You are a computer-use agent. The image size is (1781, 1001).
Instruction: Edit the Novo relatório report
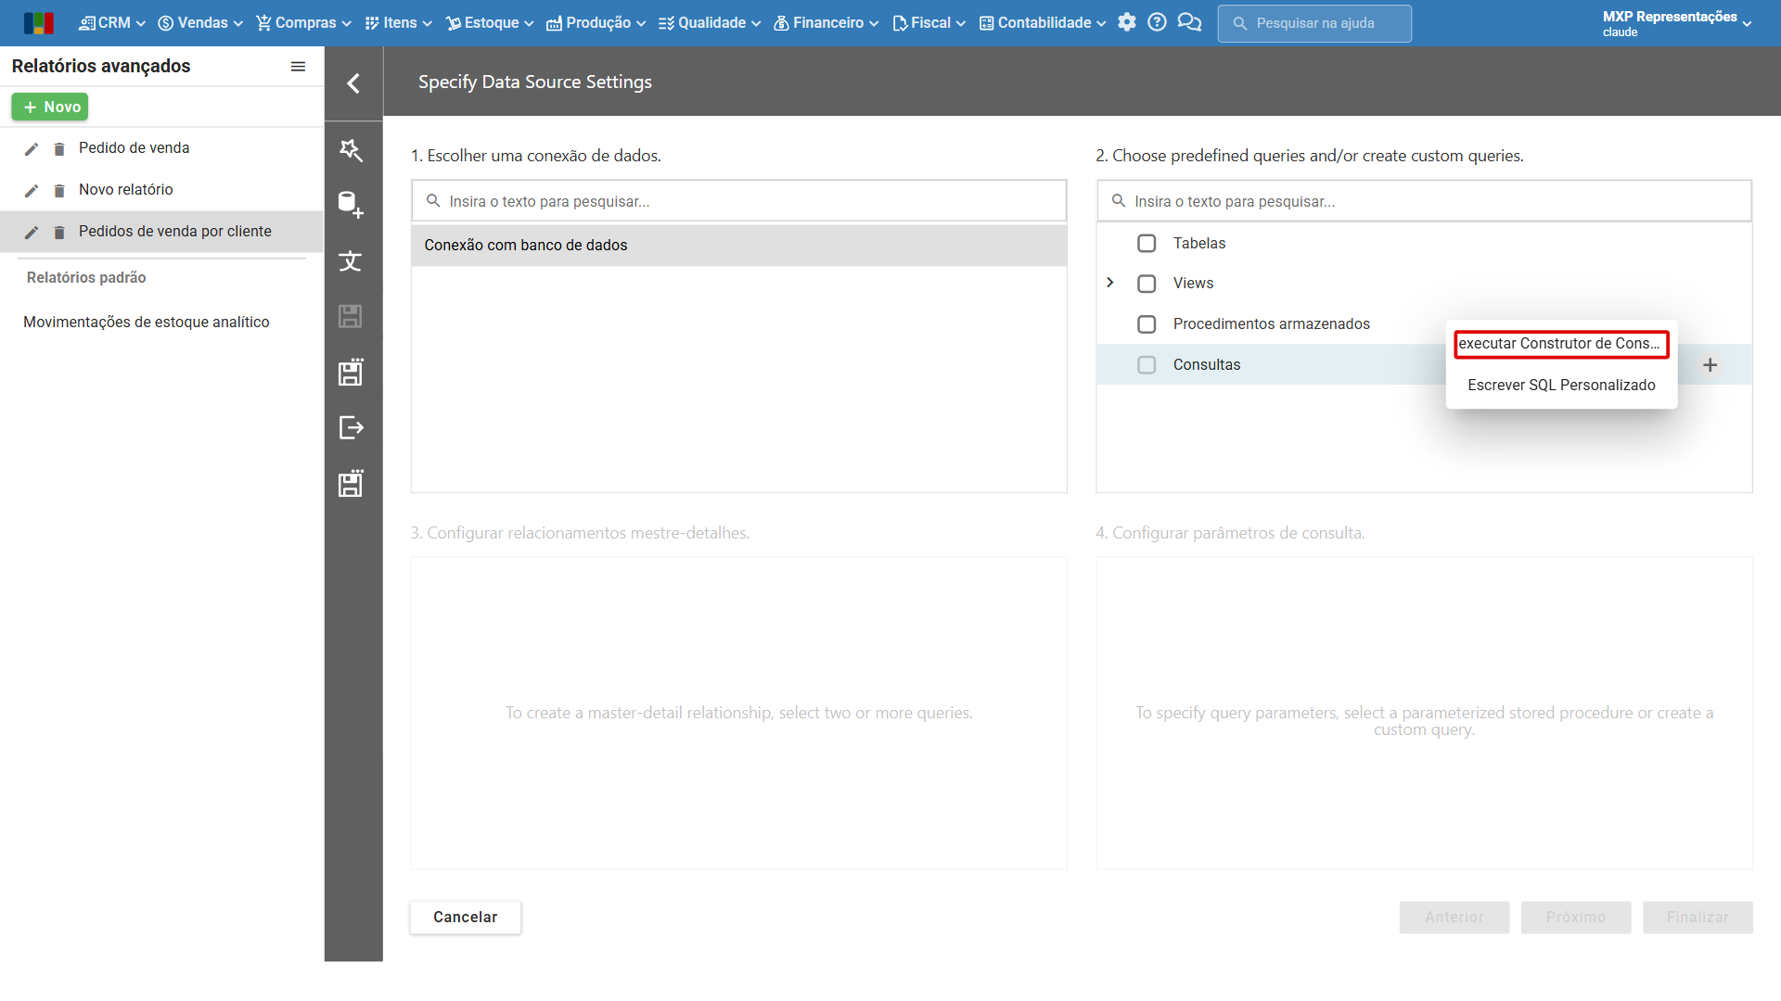(31, 191)
